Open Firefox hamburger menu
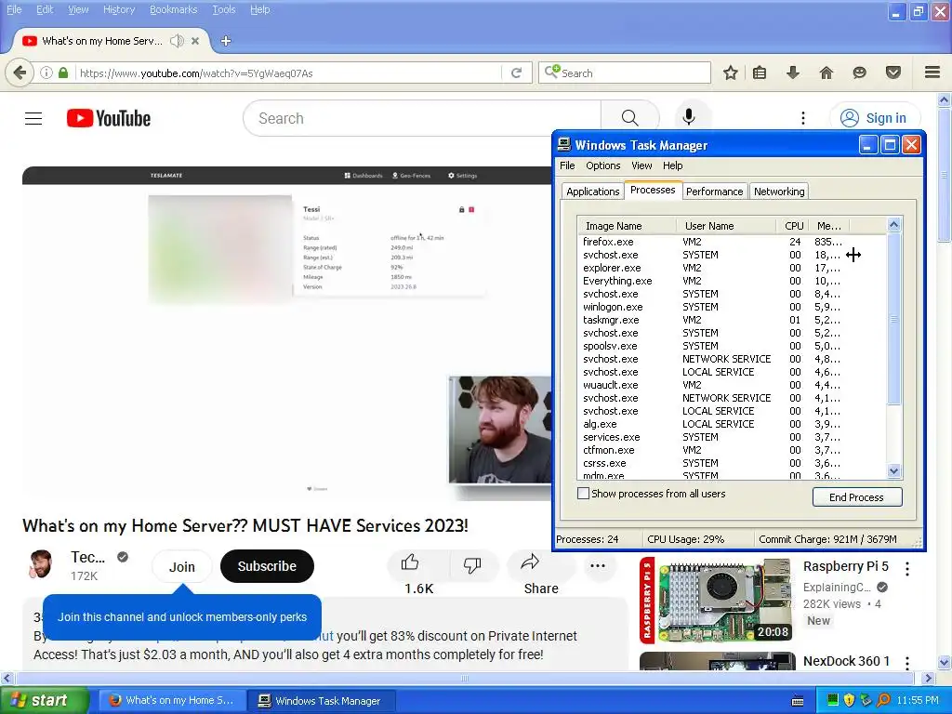This screenshot has height=714, width=952. coord(932,73)
